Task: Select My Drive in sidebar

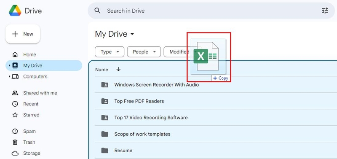Action: click(x=44, y=65)
